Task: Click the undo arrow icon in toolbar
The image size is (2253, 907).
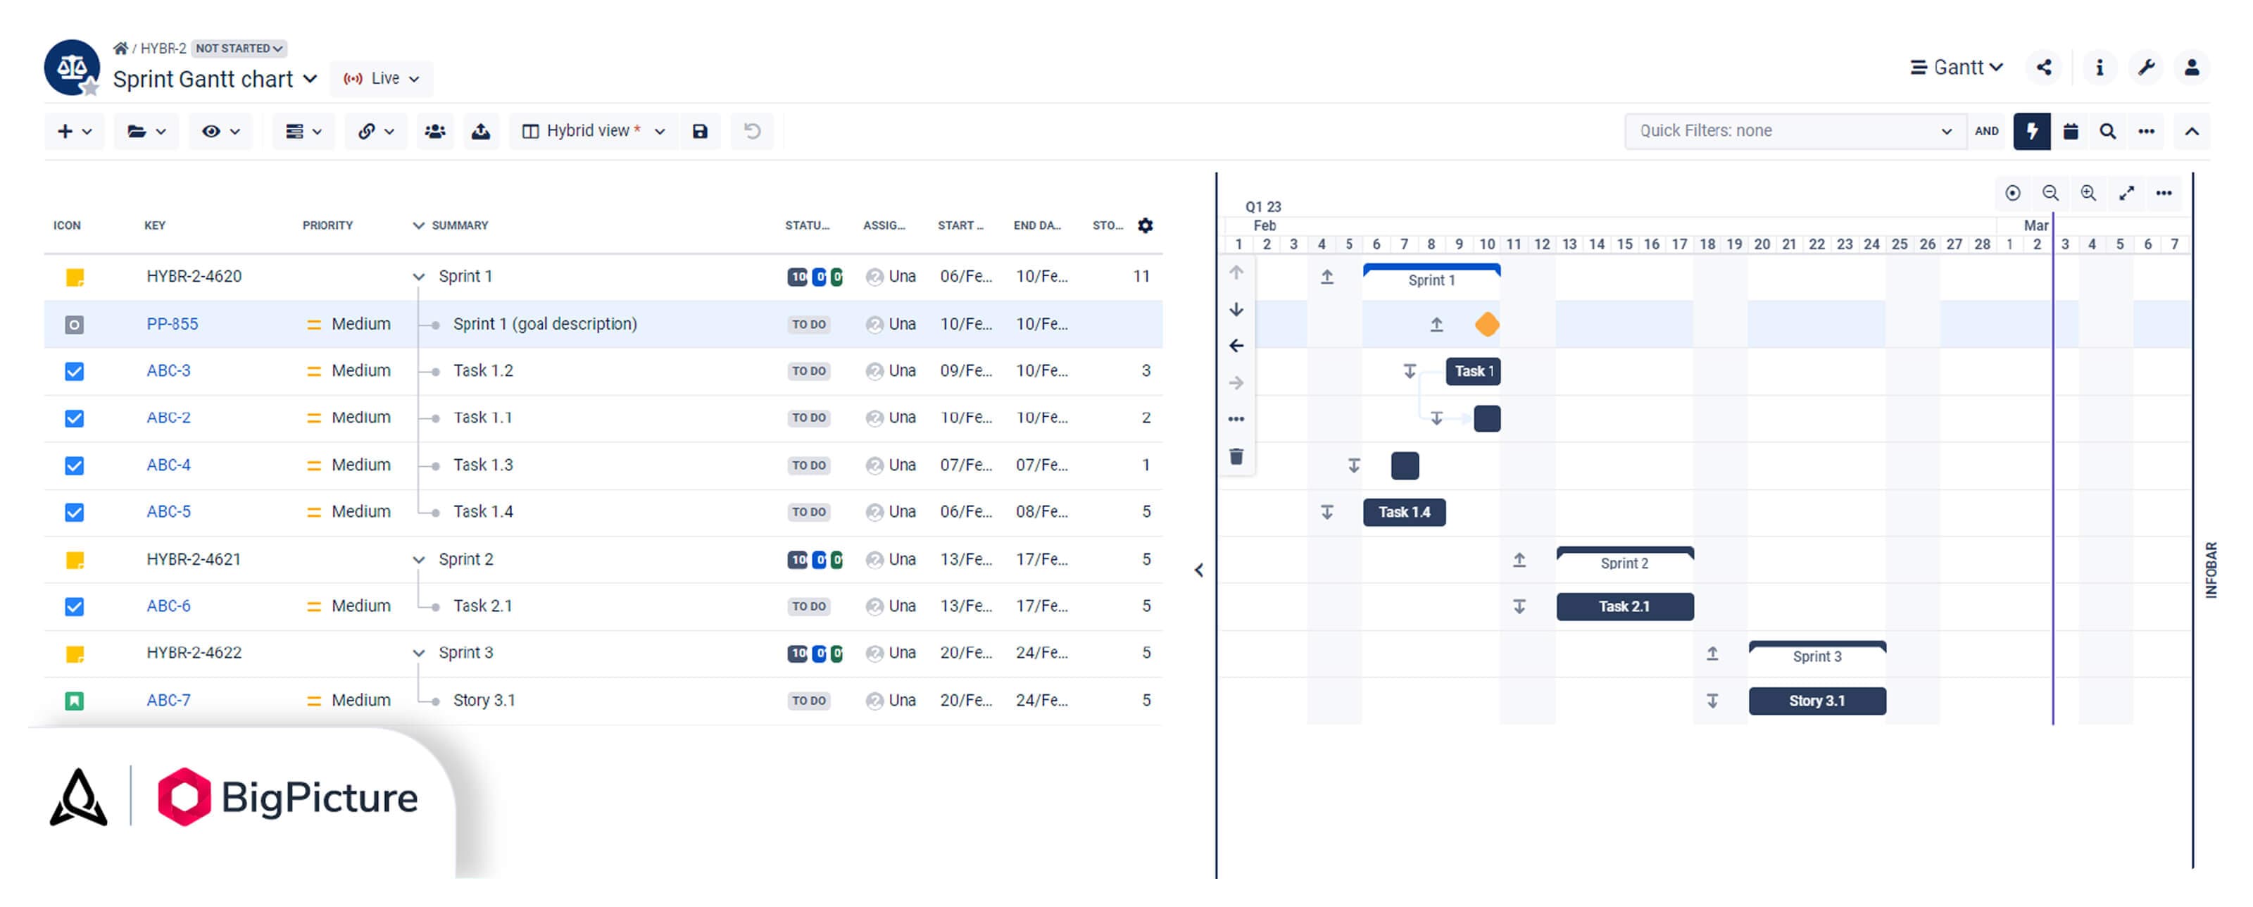Action: tap(752, 131)
